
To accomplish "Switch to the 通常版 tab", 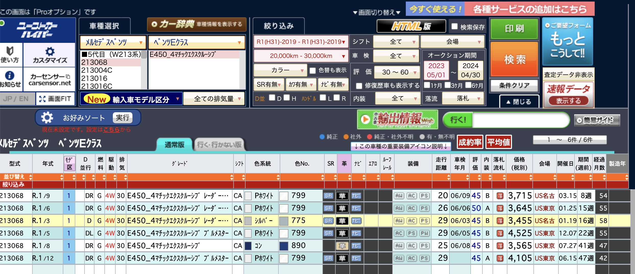I will click(x=174, y=145).
